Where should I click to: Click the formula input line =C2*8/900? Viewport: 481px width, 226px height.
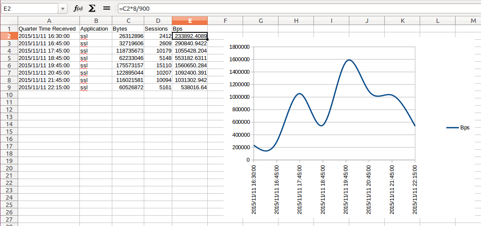pos(294,9)
